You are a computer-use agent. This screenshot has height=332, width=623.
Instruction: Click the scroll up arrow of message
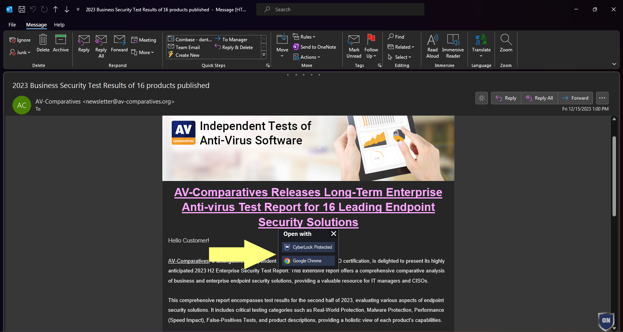[x=614, y=119]
